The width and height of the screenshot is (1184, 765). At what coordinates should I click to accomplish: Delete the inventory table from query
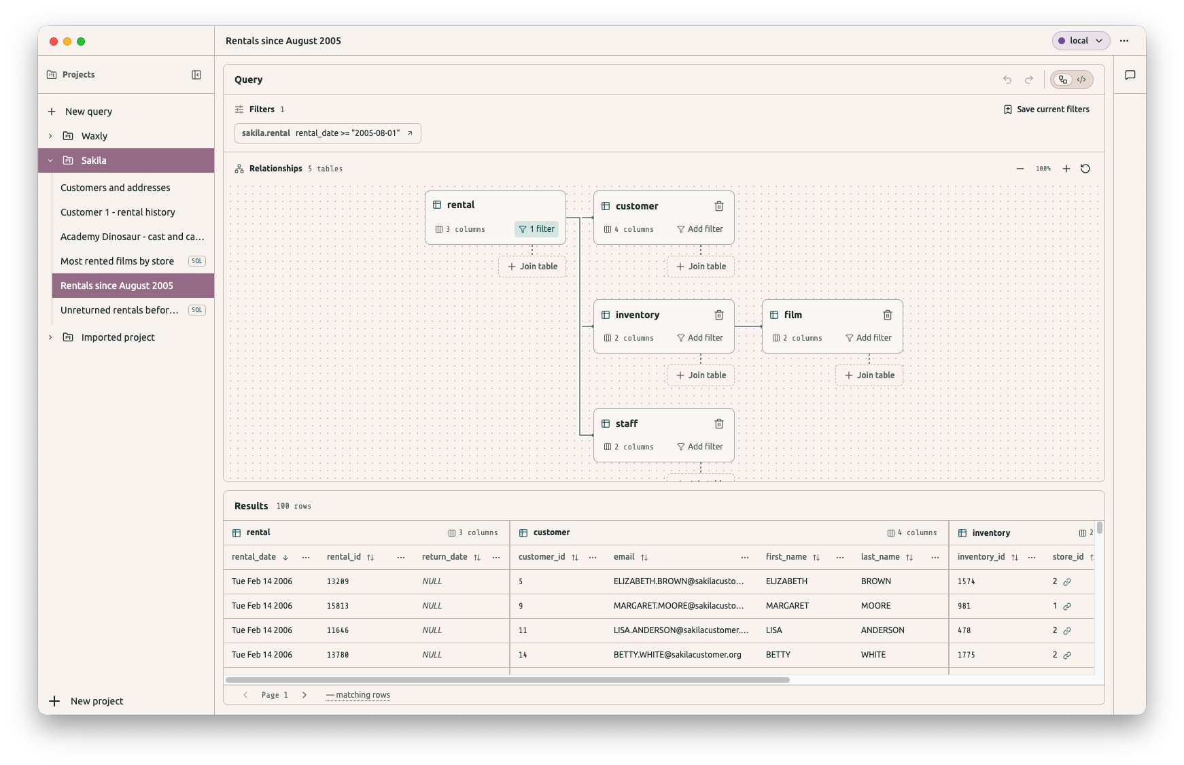point(719,315)
